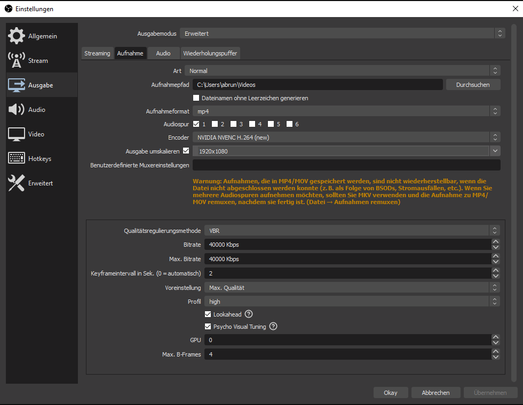523x405 pixels.
Task: Enable Audiospur 6 checkbox
Action: pyautogui.click(x=289, y=124)
